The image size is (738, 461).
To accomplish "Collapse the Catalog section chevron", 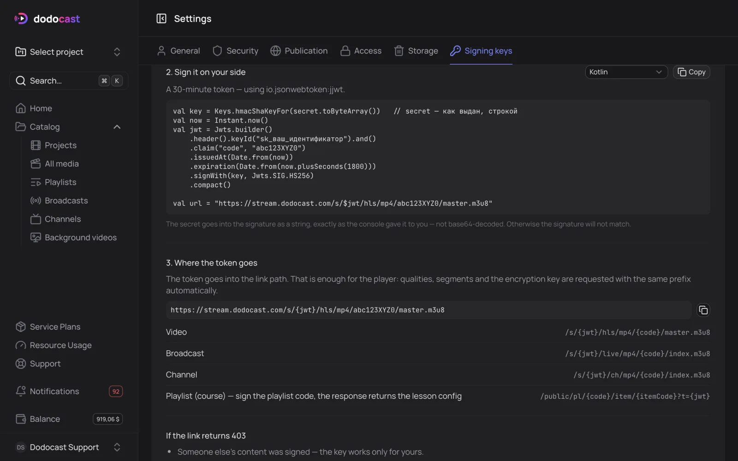I will (117, 127).
